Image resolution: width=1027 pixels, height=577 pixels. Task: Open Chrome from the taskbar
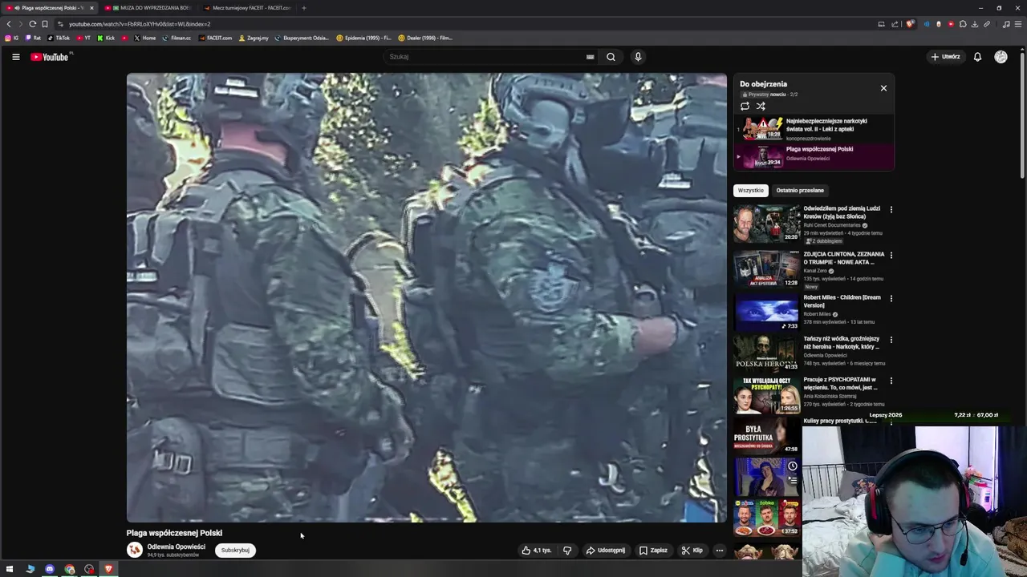click(70, 569)
